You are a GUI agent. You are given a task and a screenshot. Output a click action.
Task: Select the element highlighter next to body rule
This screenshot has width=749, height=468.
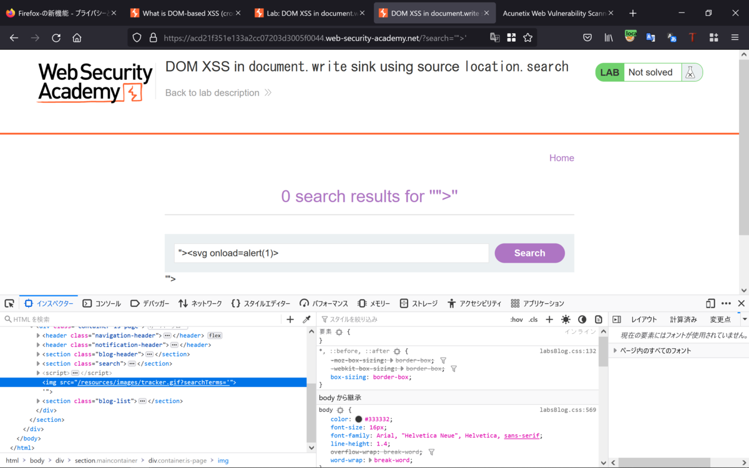(x=340, y=410)
